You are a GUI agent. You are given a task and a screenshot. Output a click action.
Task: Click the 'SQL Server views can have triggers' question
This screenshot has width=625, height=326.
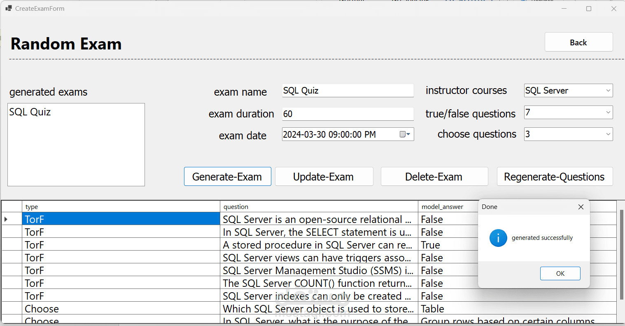(319, 258)
